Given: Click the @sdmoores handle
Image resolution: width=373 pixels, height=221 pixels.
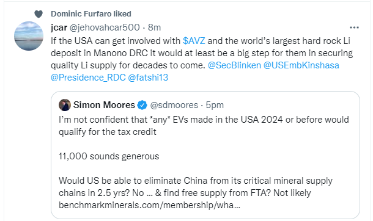Looking at the screenshot, I should click(174, 105).
